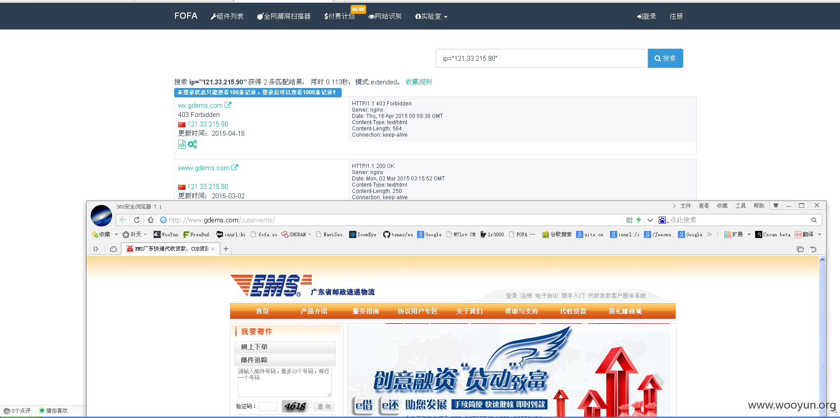Show more bookmarks with double chevron
This screenshot has width=840, height=418.
tap(709, 234)
